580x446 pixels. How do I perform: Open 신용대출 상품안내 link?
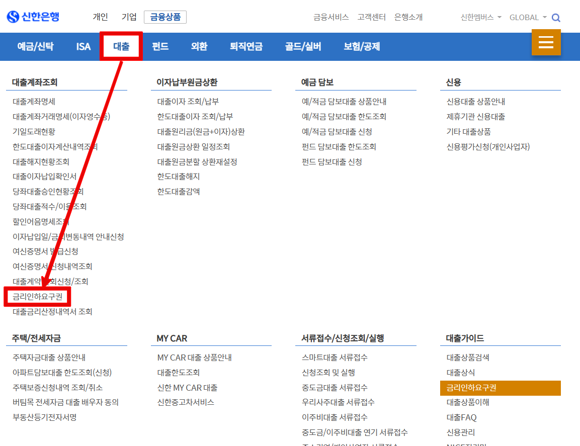(x=476, y=102)
